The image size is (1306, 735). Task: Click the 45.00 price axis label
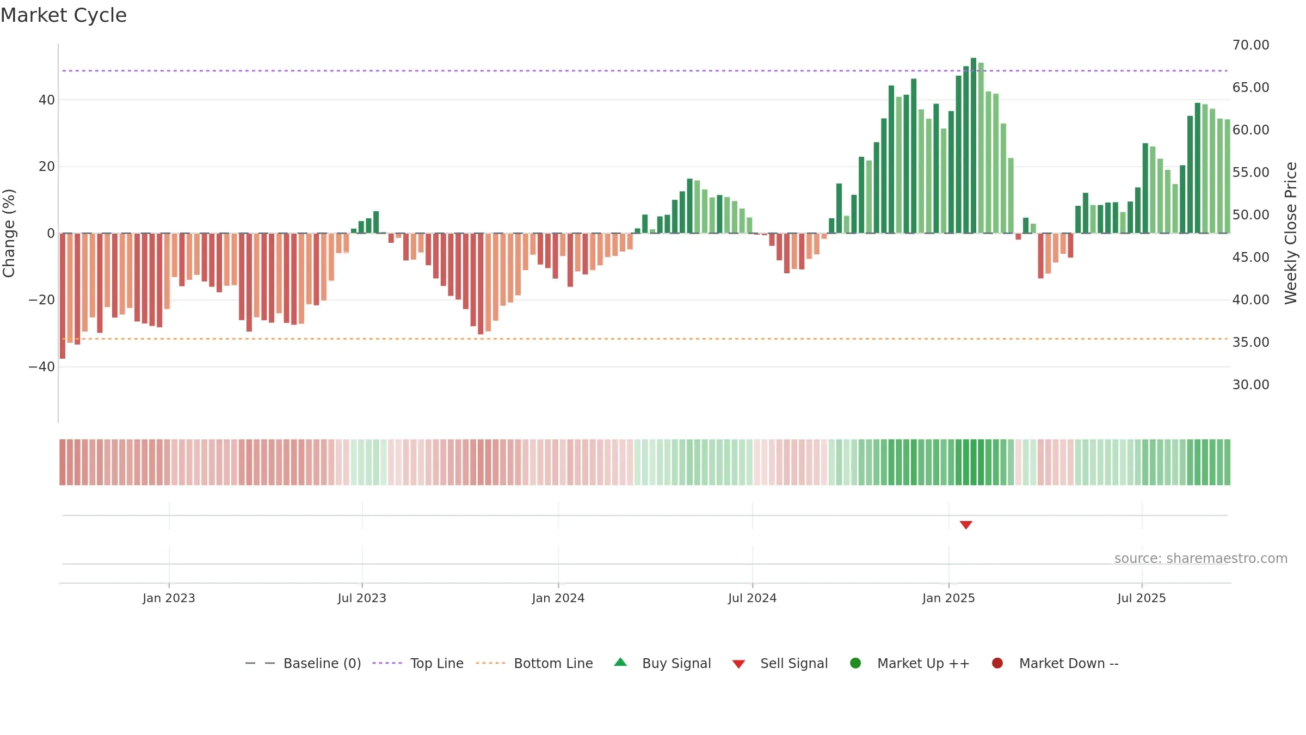coord(1250,258)
